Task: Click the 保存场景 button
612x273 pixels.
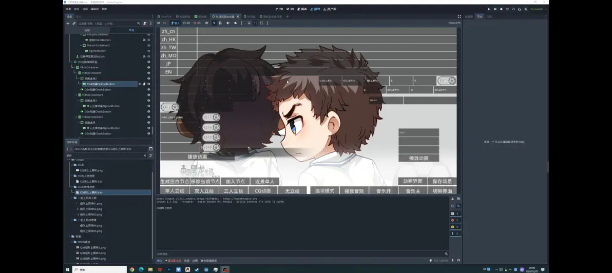Action: (x=442, y=181)
